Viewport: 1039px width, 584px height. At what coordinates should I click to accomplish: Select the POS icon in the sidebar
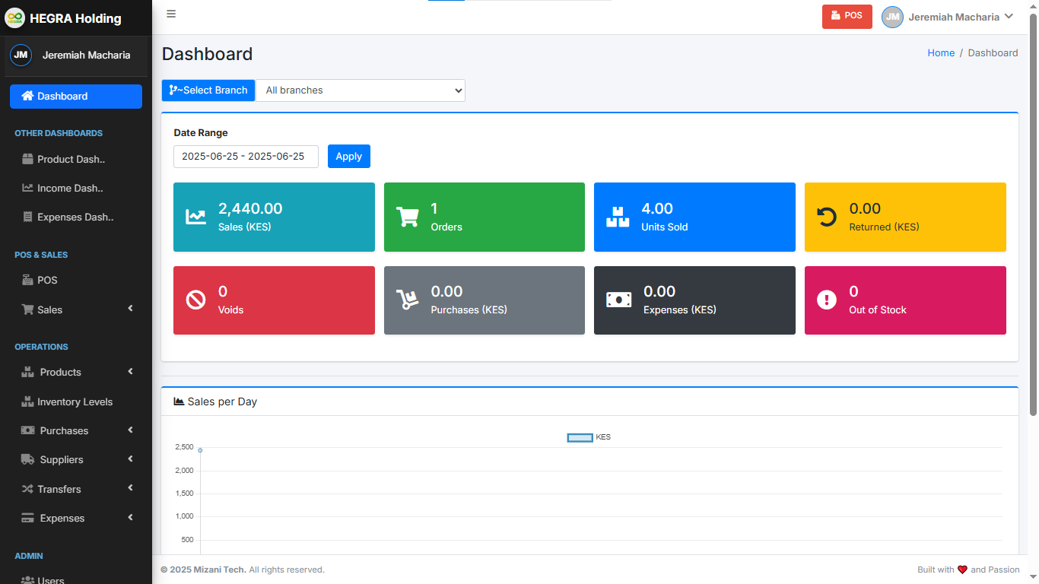click(x=27, y=280)
